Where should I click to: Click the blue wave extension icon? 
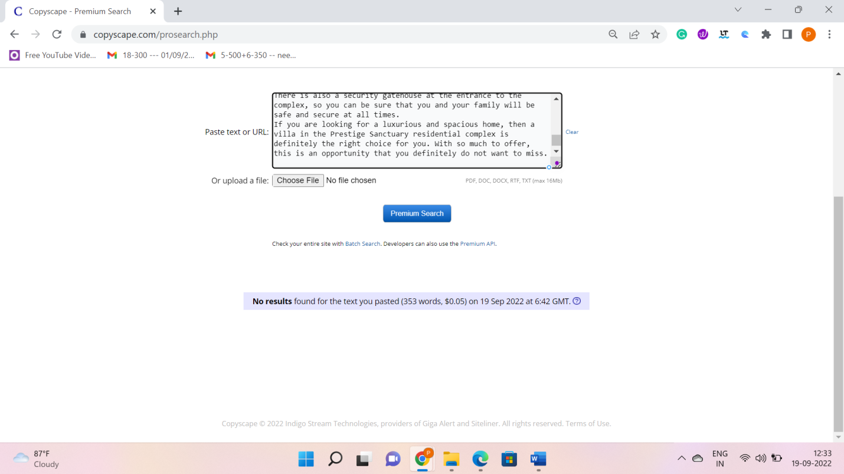click(745, 35)
